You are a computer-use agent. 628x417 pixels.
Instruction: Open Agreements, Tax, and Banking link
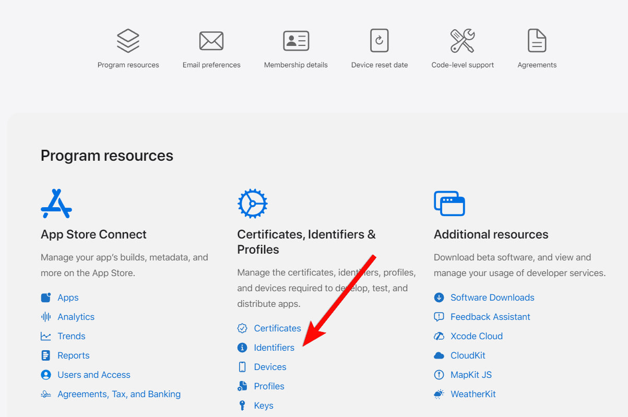119,394
